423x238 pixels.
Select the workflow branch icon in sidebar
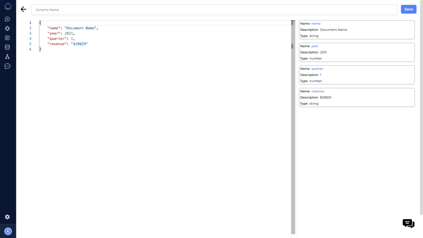[x=7, y=57]
